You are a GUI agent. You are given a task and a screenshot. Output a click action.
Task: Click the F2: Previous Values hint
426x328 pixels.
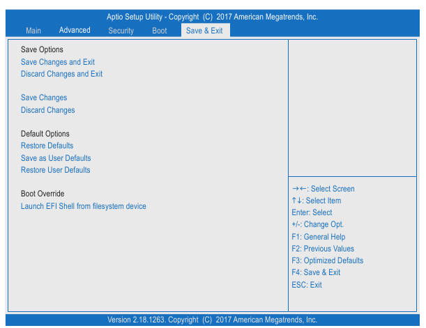[323, 249]
